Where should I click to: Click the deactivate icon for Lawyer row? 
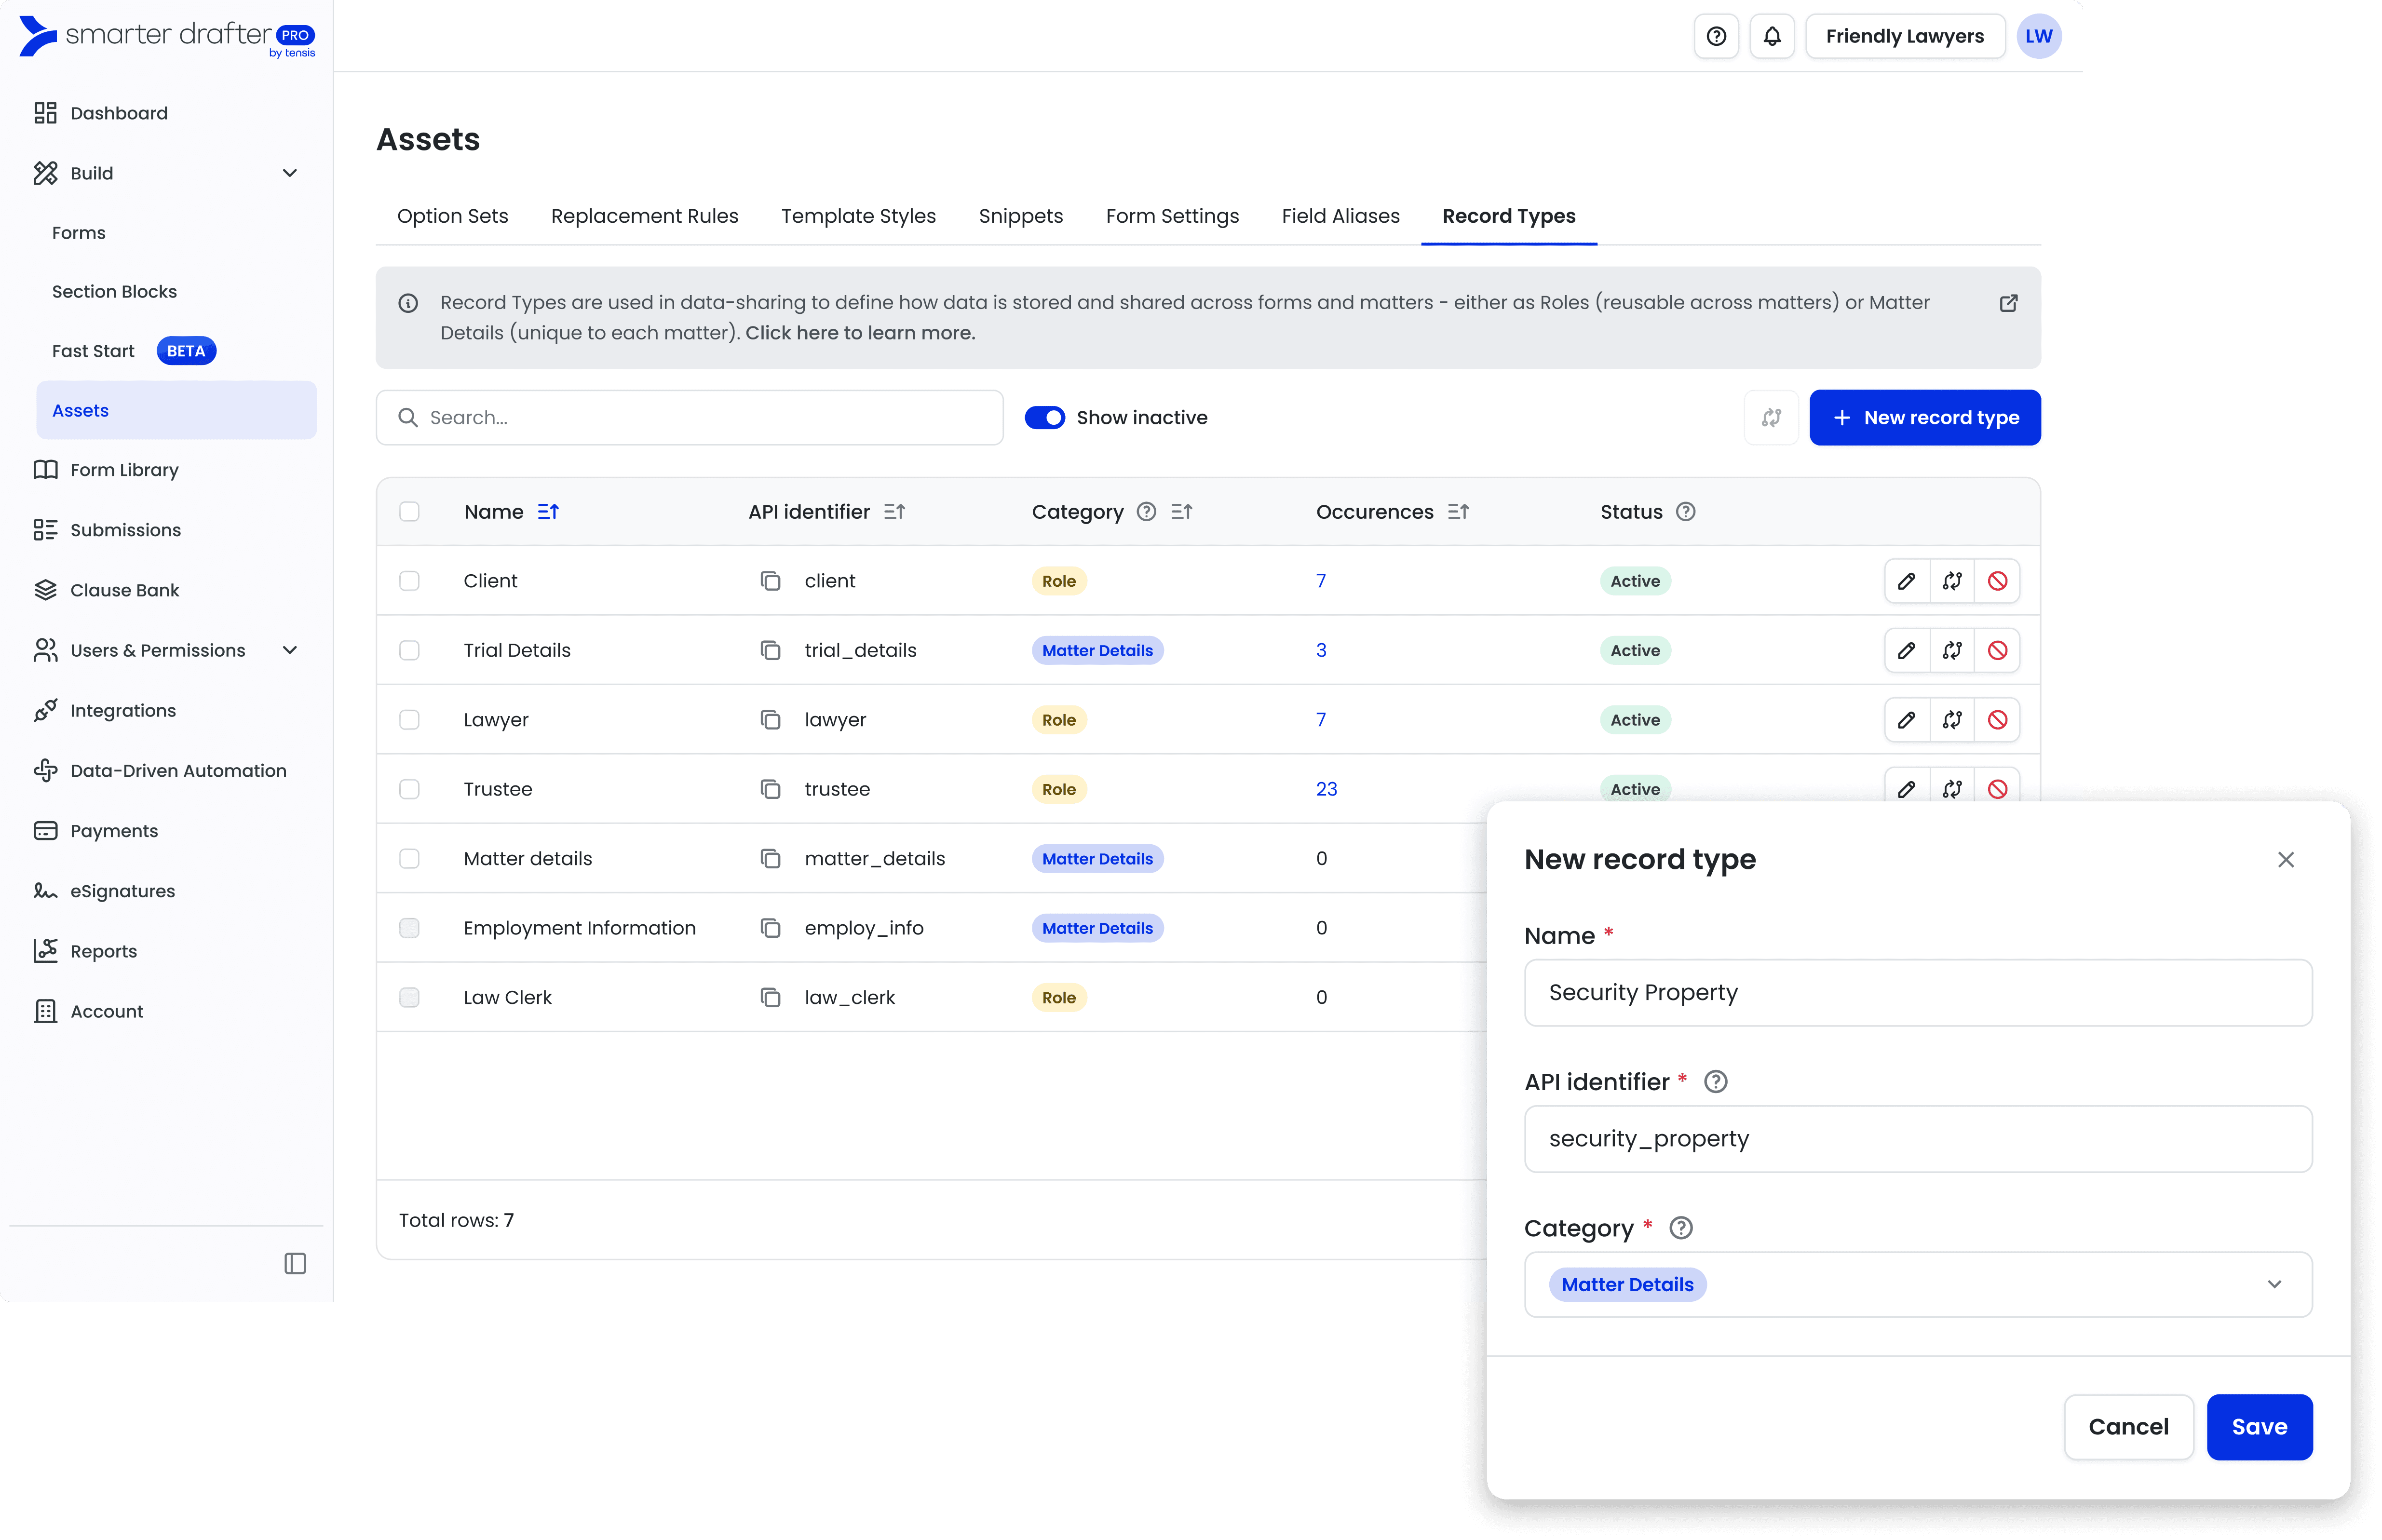click(1997, 720)
